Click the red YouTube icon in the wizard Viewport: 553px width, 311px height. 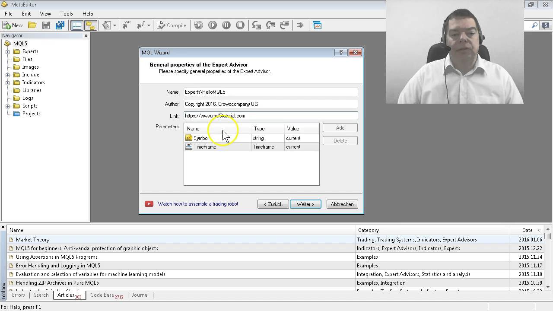(149, 204)
